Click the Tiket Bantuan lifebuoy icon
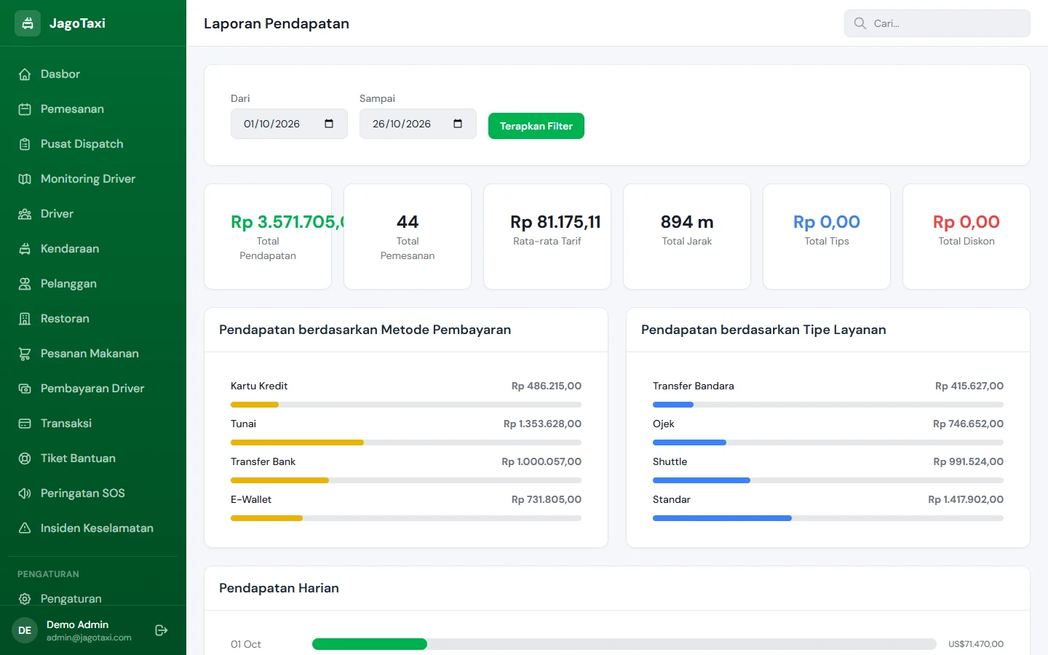The height and width of the screenshot is (655, 1048). click(x=25, y=458)
